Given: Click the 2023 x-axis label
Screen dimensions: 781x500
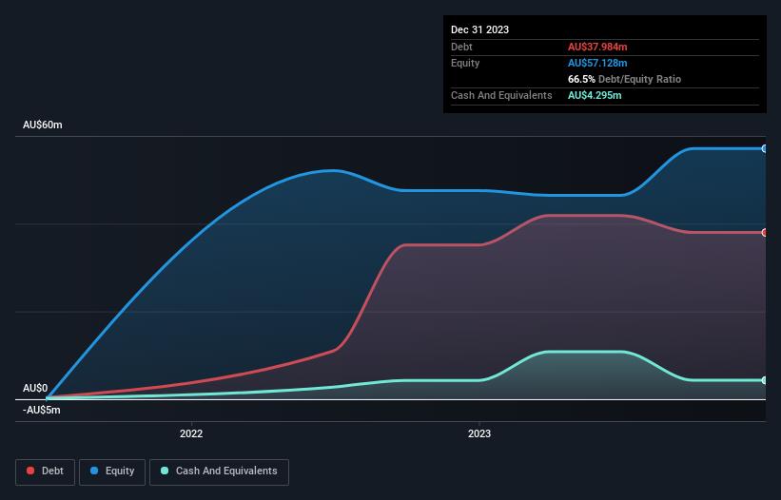Looking at the screenshot, I should coord(479,433).
